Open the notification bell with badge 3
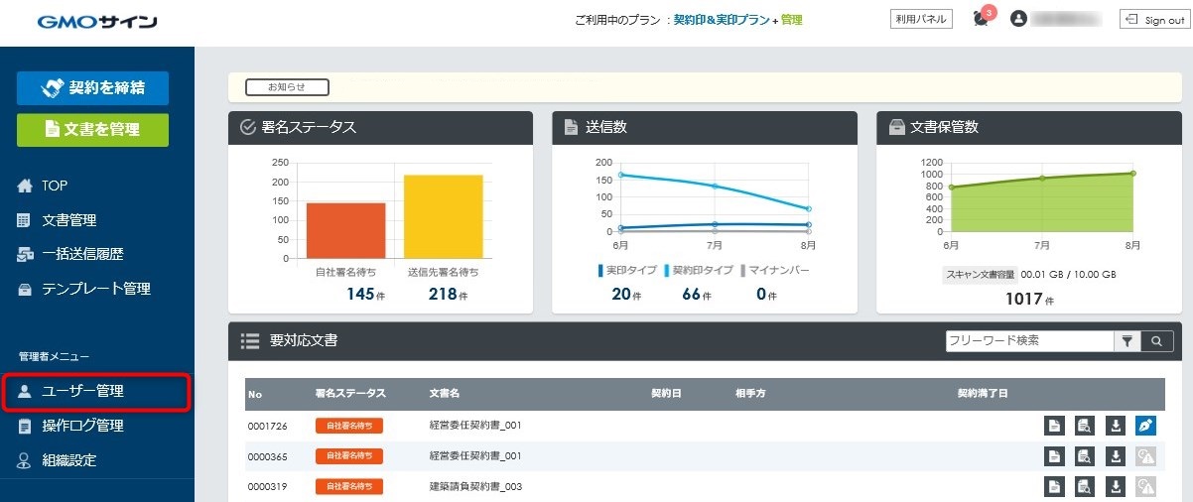1193x502 pixels. [983, 19]
